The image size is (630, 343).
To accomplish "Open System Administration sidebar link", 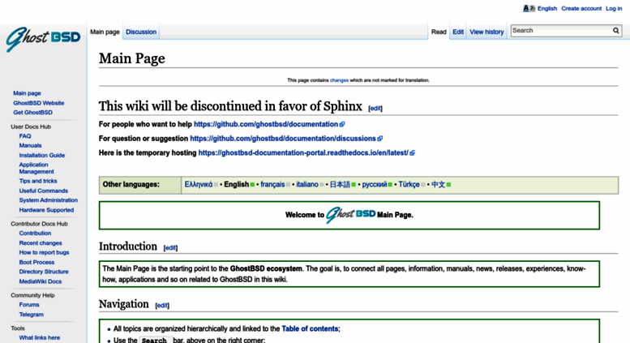I will (48, 200).
